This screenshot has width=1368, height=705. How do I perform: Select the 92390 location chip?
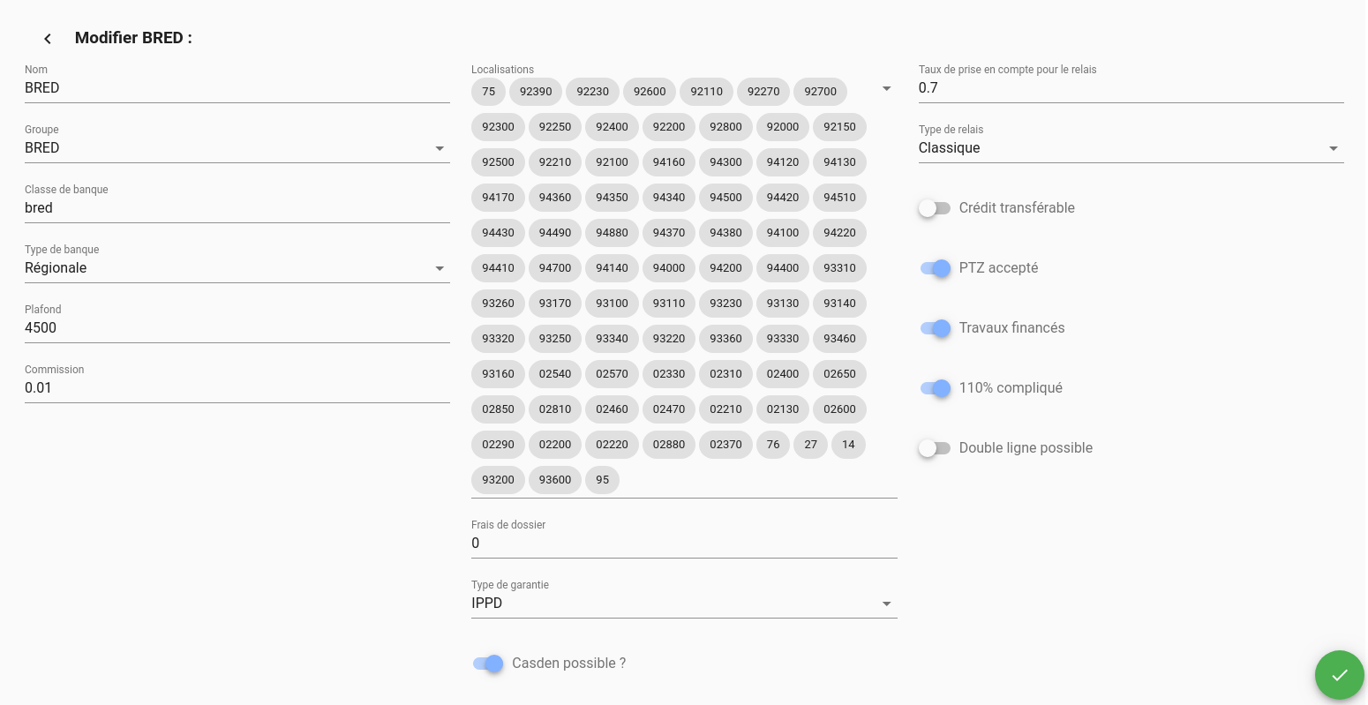coord(536,92)
